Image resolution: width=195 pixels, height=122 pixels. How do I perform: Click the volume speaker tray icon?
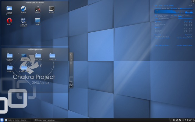(x=177, y=120)
